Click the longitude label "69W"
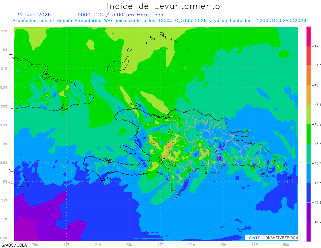This screenshot has width=321, height=248. click(x=254, y=244)
